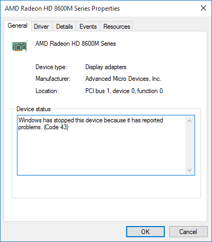This screenshot has height=242, width=212.
Task: Click the dialog title bar text
Action: tap(63, 9)
